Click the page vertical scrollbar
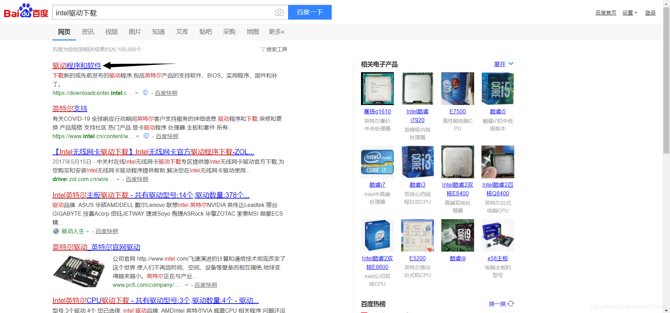Viewport: 670px width, 313px height. pyautogui.click(x=666, y=81)
